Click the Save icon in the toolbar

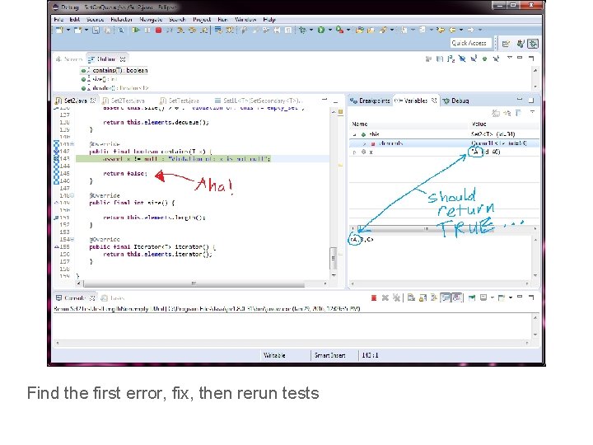pos(96,30)
